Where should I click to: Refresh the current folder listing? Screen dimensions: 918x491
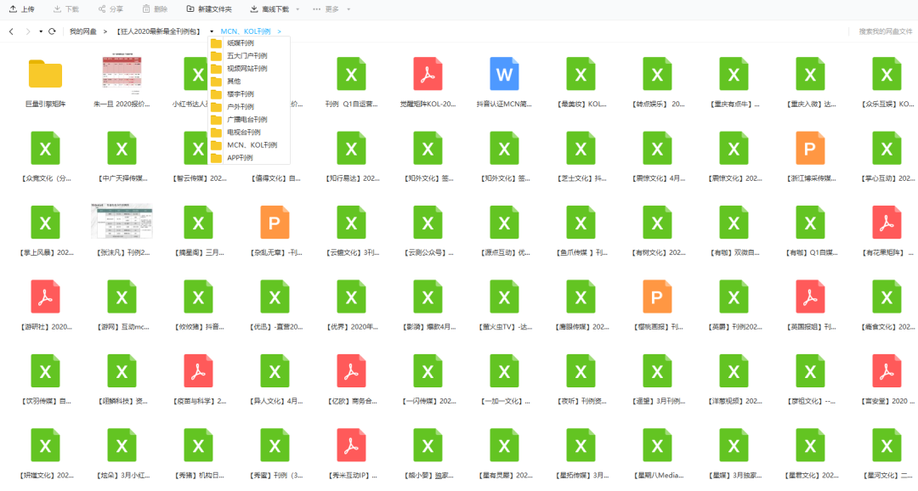point(52,31)
